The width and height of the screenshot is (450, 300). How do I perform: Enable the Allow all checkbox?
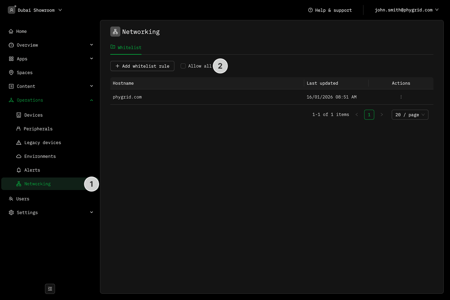pyautogui.click(x=183, y=66)
